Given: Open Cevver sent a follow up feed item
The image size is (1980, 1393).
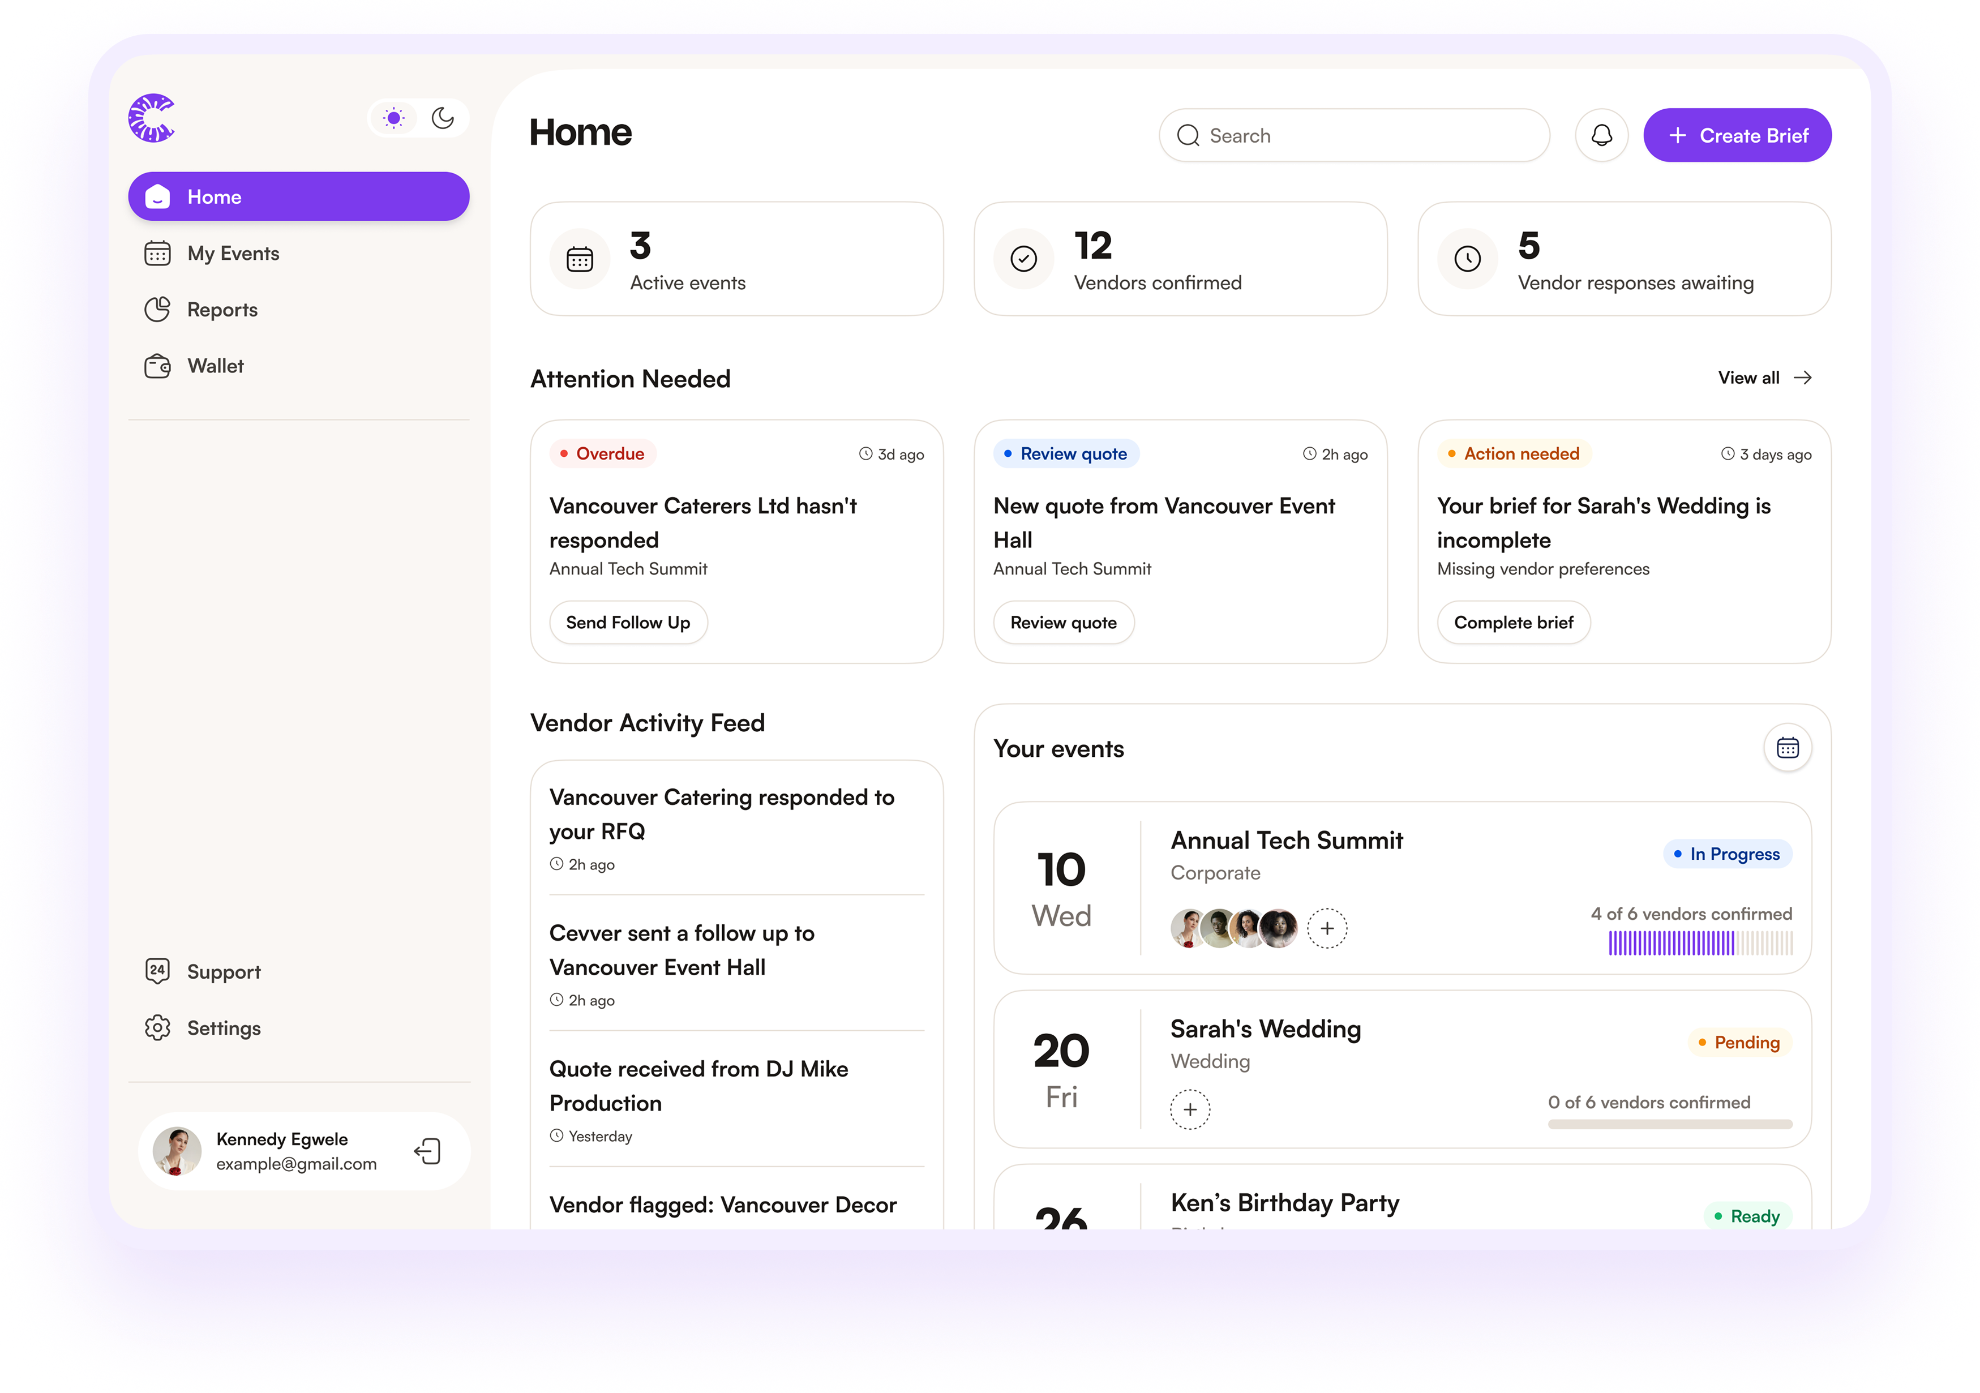Looking at the screenshot, I should click(x=736, y=965).
